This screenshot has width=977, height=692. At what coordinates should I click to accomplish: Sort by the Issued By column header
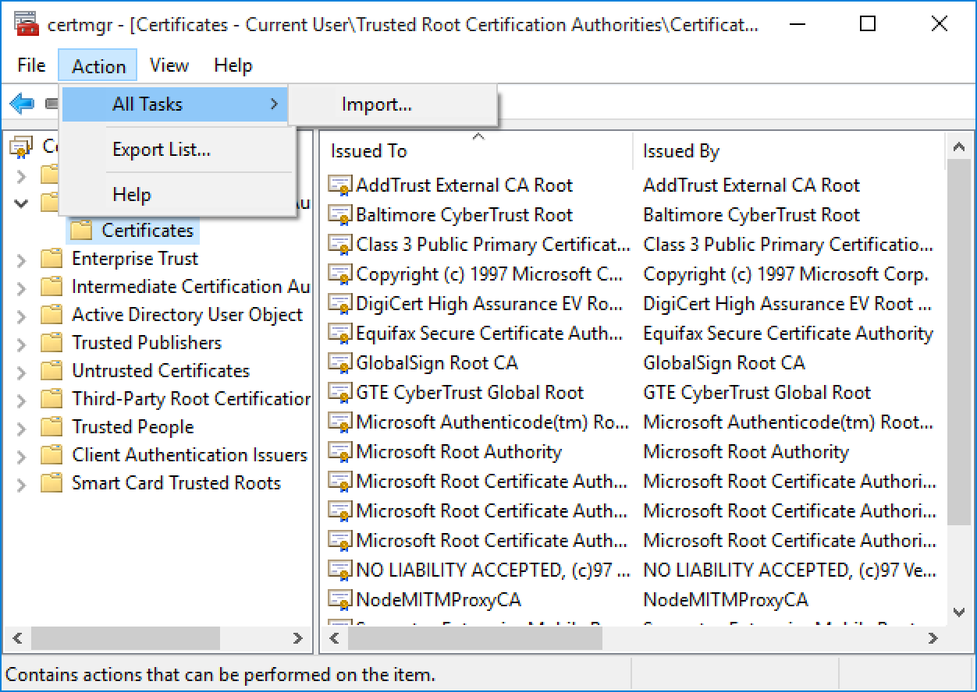pos(788,151)
